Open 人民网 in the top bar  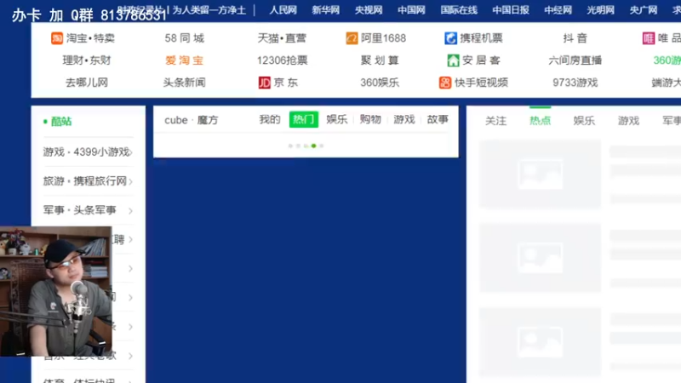point(283,10)
